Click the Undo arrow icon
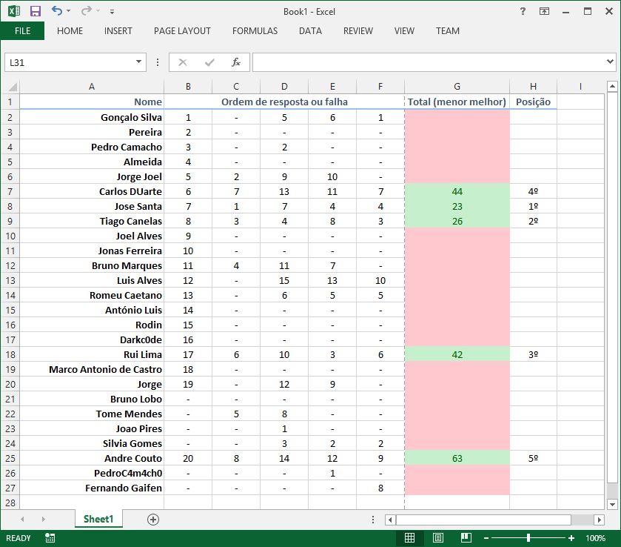Screen dimensions: 621x547 tap(57, 11)
